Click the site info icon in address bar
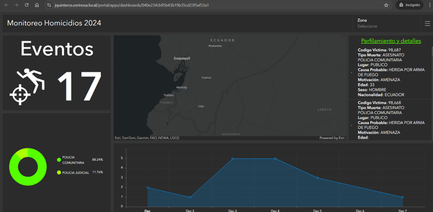Viewport: 433px width, 212px height. point(49,5)
